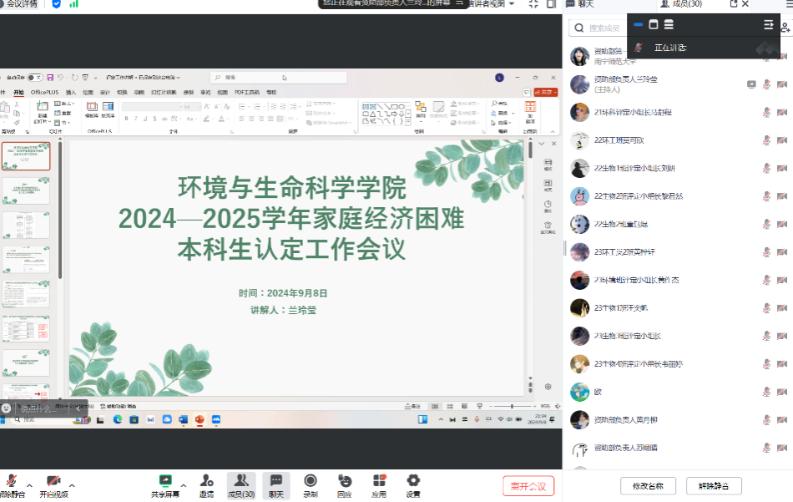Expand the video options arrow beside camera
793x502 pixels.
click(73, 485)
